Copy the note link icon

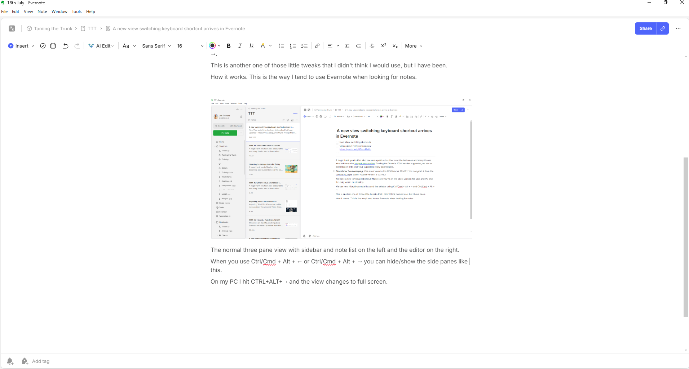(663, 28)
